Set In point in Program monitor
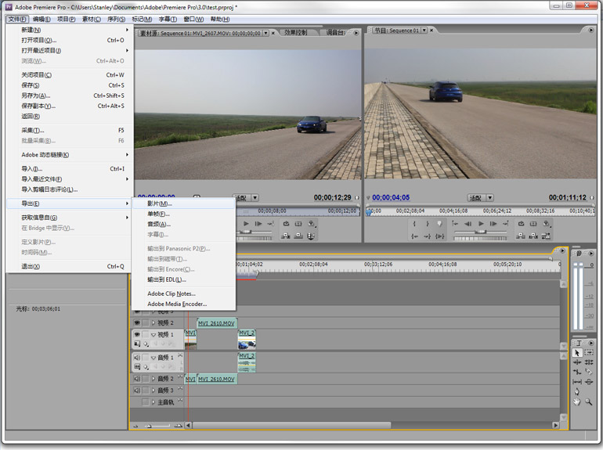 [x=414, y=224]
